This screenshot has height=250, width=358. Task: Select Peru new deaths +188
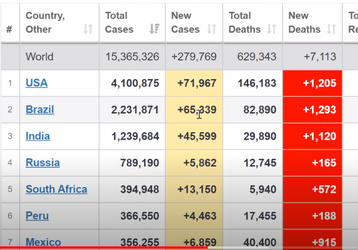324,216
